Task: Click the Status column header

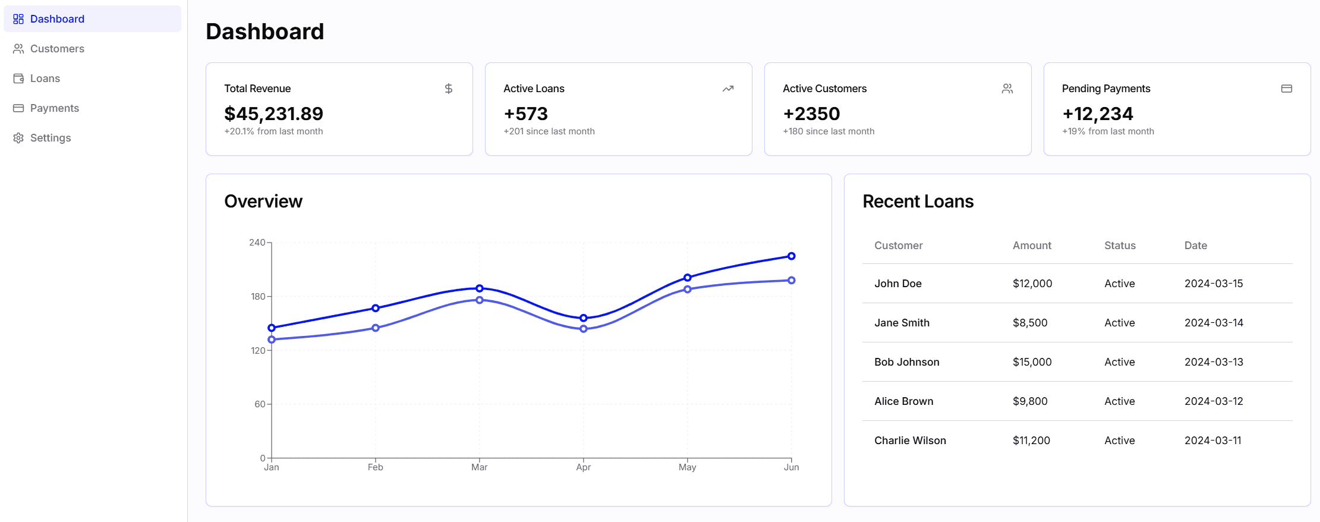Action: pos(1120,246)
